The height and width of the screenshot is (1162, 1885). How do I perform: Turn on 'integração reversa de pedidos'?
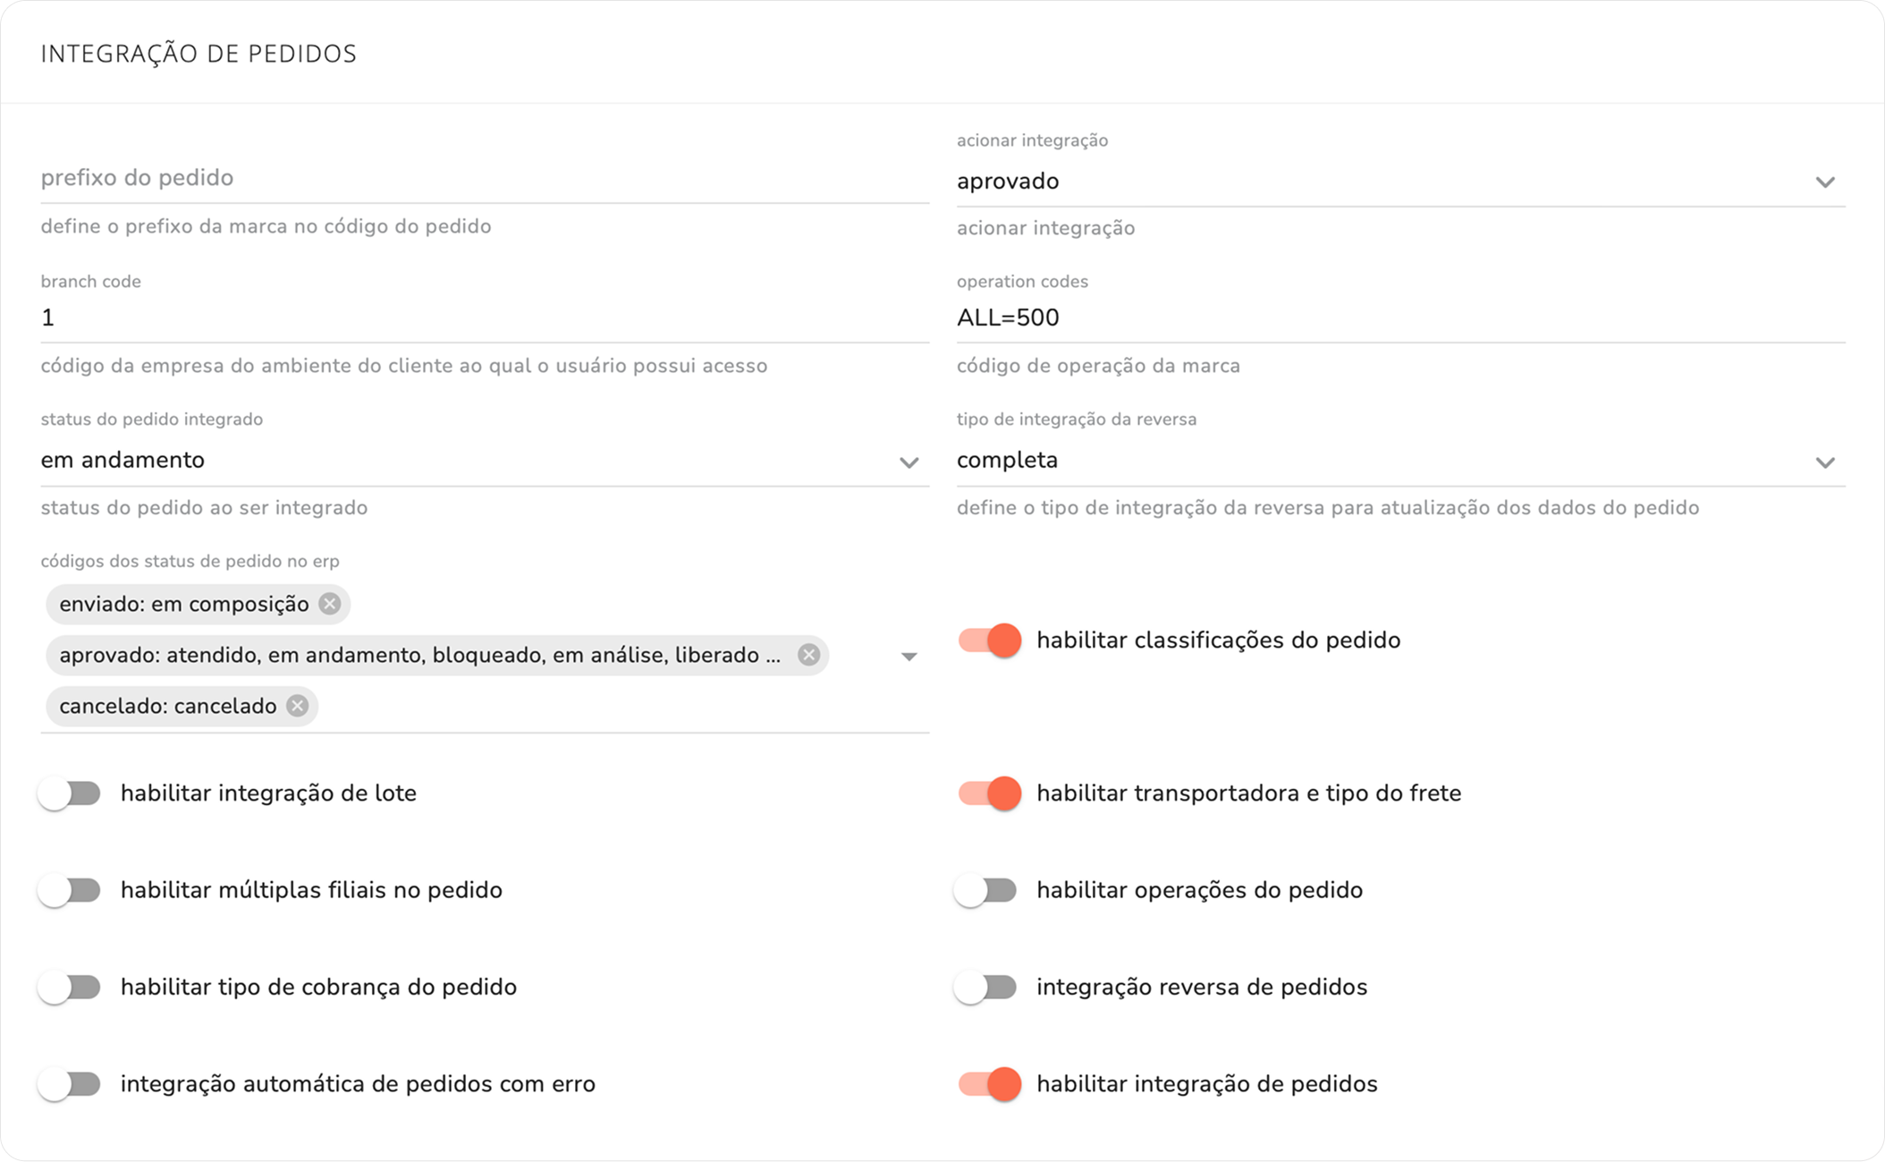coord(985,987)
